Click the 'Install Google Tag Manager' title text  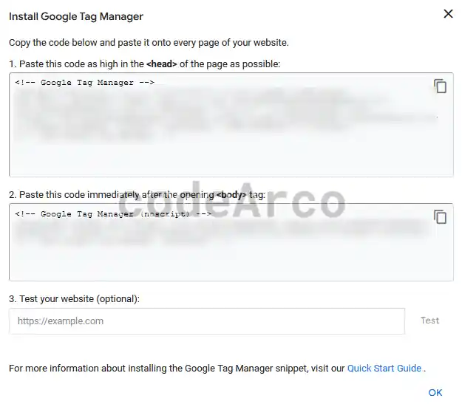(x=76, y=16)
